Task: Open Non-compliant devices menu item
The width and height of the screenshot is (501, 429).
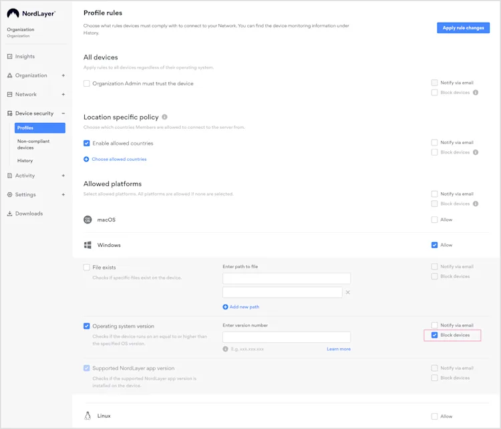Action: 33,144
